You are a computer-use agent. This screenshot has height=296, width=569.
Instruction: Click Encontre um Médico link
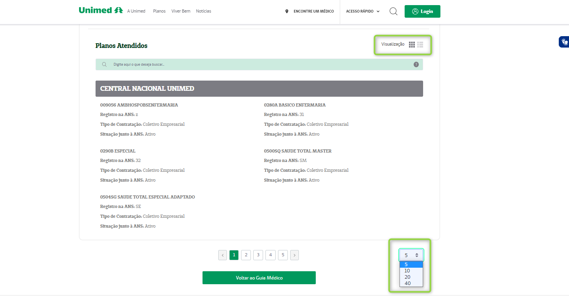pyautogui.click(x=314, y=11)
